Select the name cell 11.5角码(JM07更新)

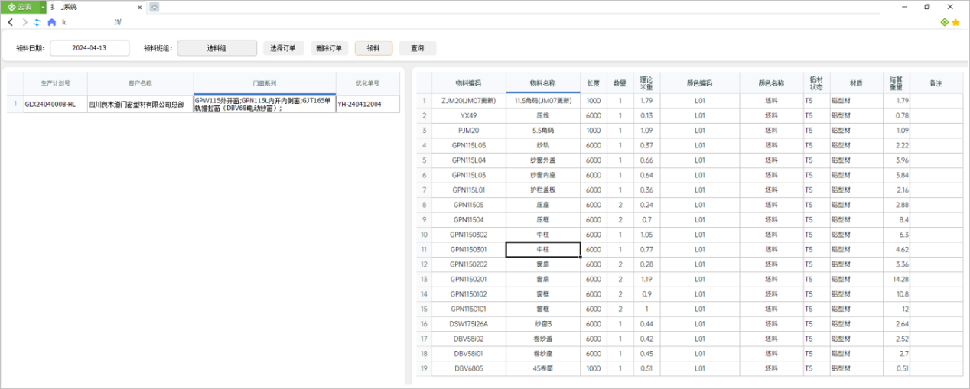click(x=543, y=101)
